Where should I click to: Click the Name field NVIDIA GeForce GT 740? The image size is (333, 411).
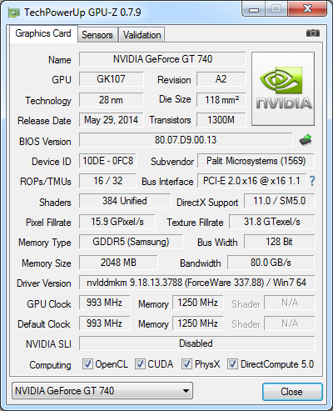[162, 59]
